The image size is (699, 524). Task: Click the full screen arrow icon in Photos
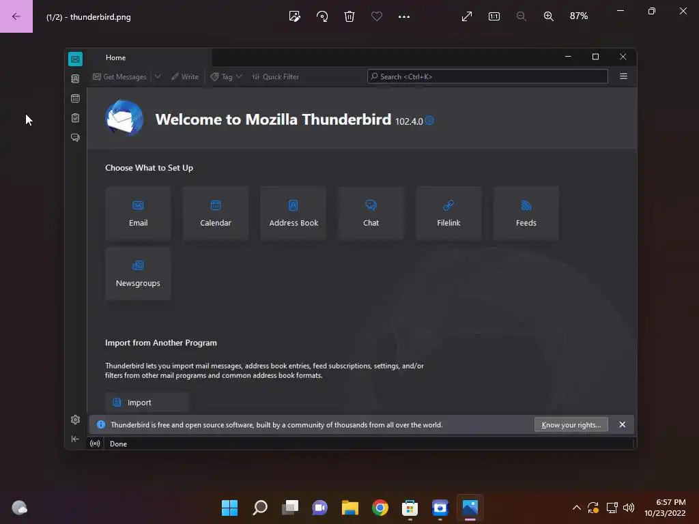point(467,16)
